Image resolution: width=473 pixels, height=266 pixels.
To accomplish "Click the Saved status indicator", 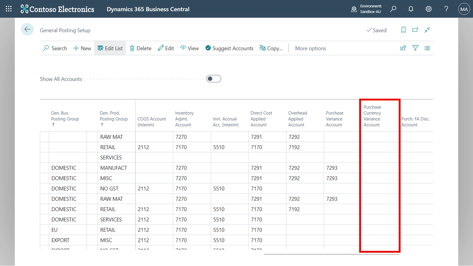I will click(x=377, y=30).
